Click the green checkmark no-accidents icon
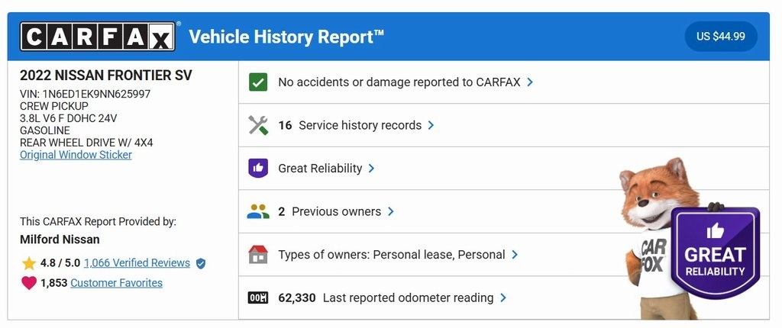This screenshot has height=328, width=782. (258, 82)
